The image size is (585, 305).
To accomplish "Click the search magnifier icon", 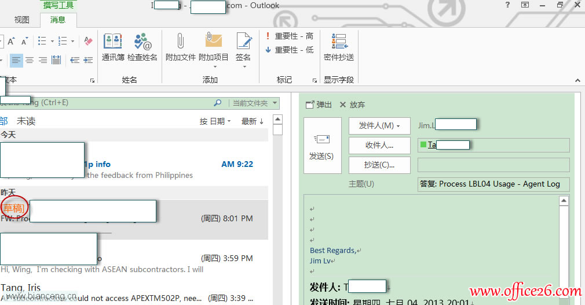I will [218, 103].
